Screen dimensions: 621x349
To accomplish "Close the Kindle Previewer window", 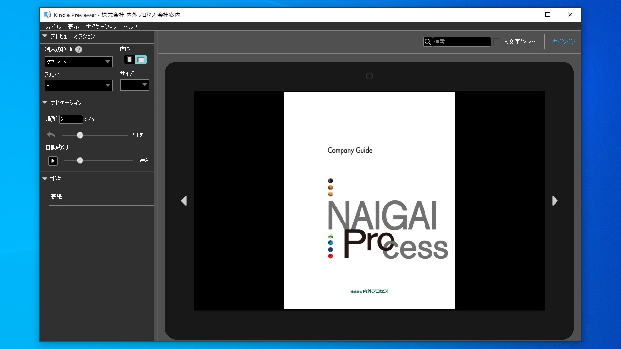I will 570,15.
